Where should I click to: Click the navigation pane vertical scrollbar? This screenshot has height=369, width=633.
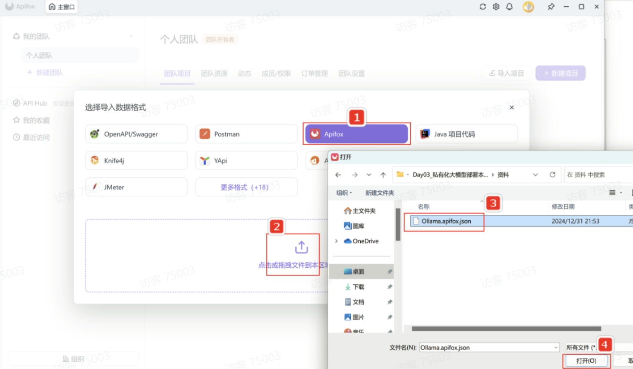pyautogui.click(x=398, y=224)
